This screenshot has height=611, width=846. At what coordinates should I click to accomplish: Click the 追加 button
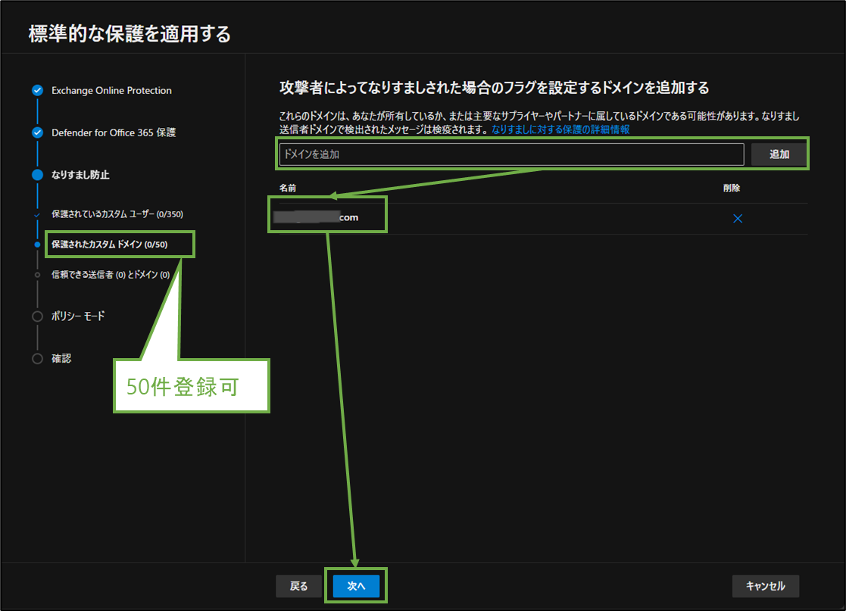(x=779, y=154)
